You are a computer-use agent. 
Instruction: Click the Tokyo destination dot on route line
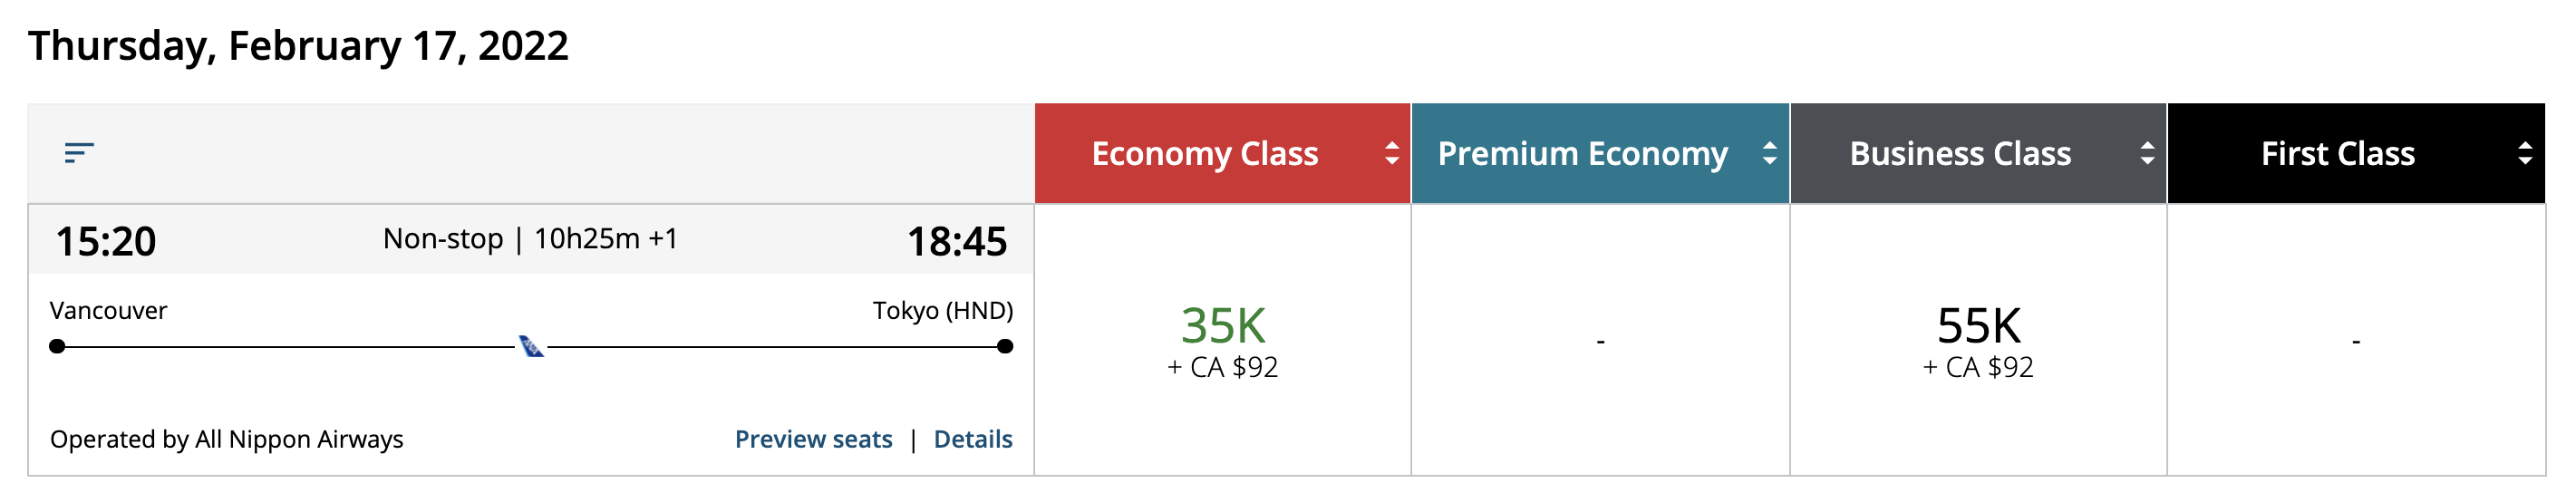[x=1005, y=346]
